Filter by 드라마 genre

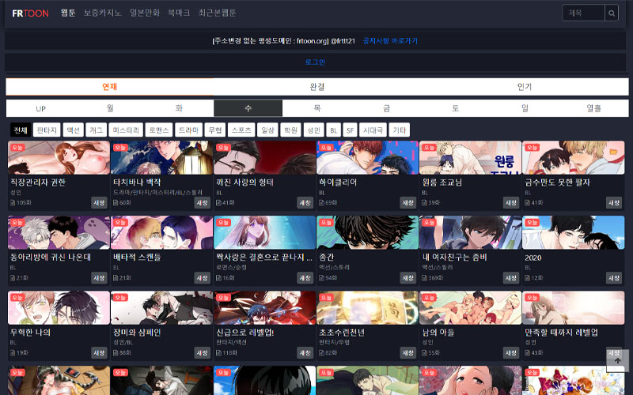coord(188,130)
